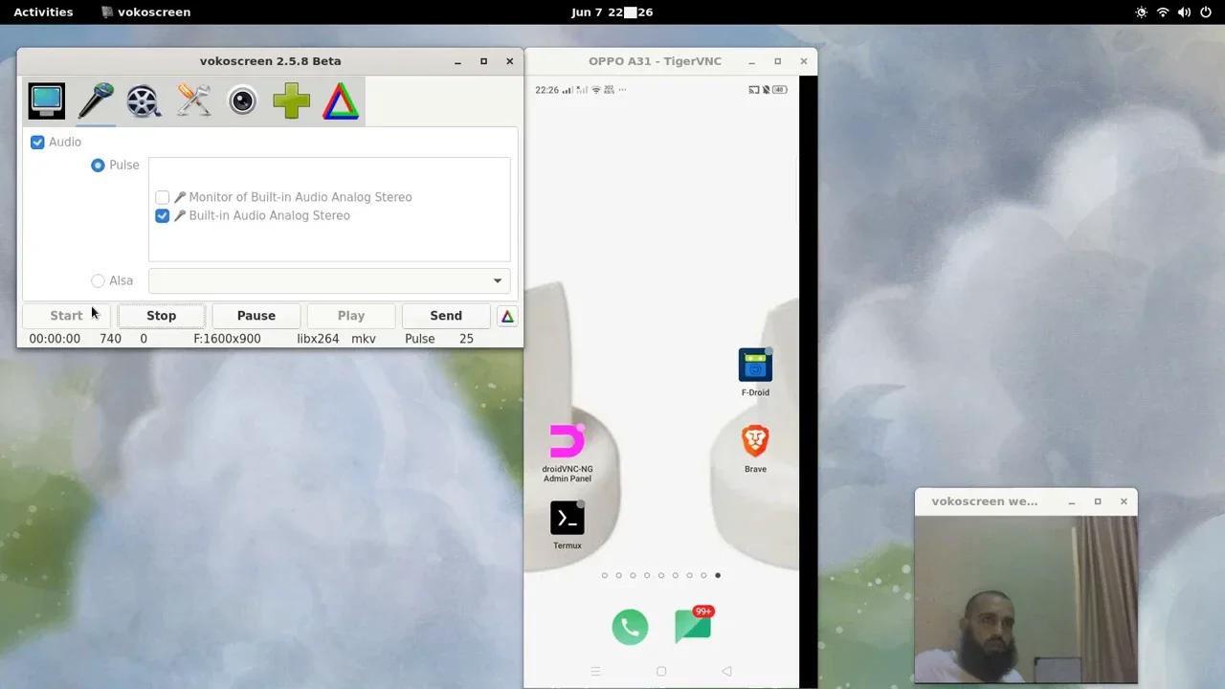Open the Activities overview
The width and height of the screenshot is (1225, 689).
43,11
